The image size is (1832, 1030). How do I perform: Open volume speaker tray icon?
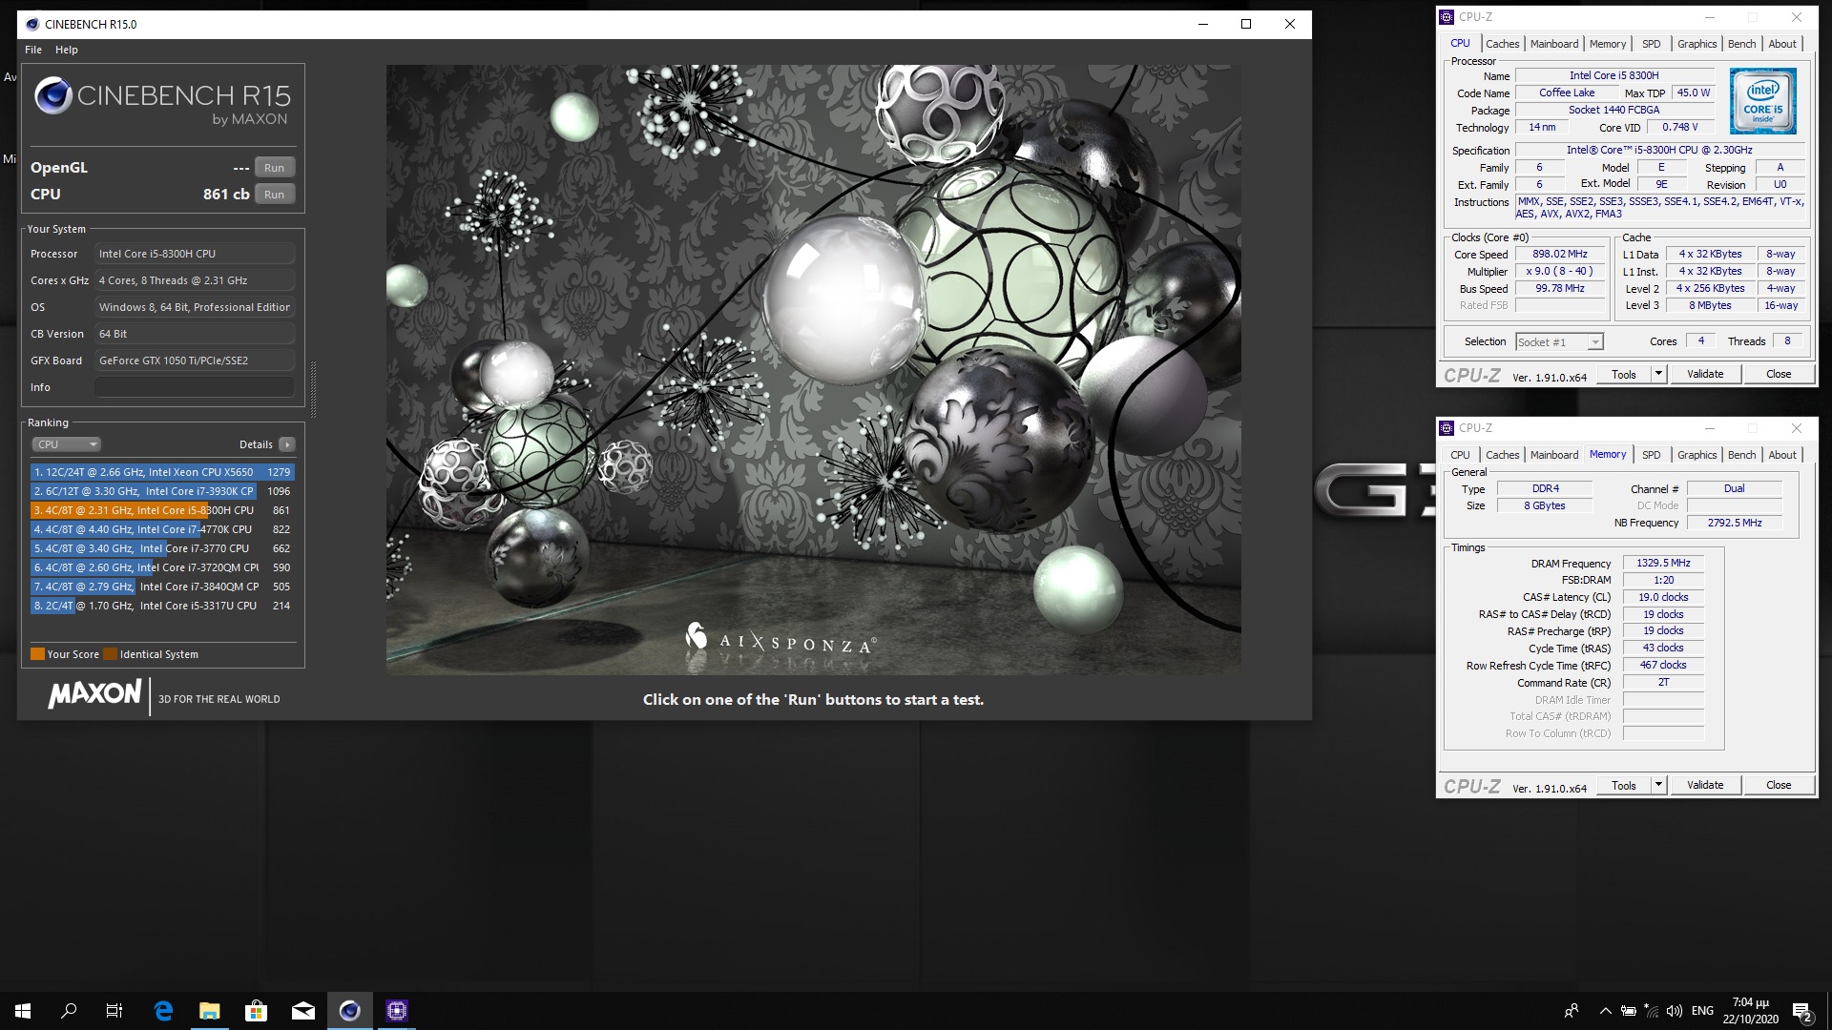[1675, 1011]
